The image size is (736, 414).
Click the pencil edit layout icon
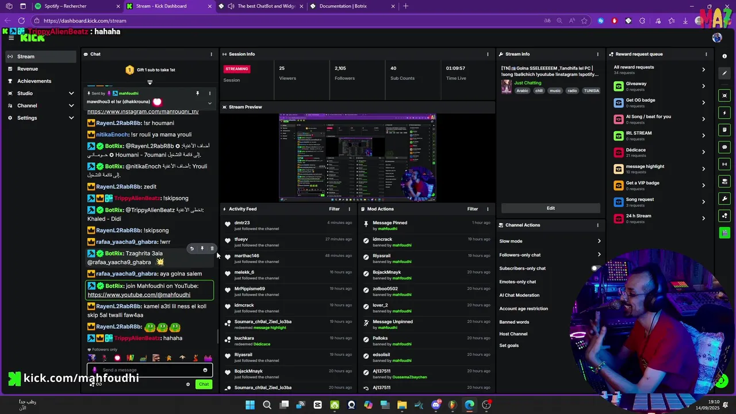tap(724, 73)
